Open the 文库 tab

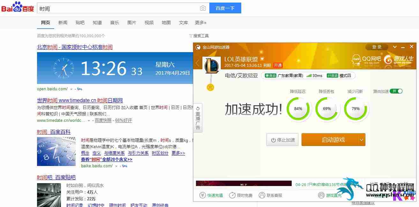183,23
